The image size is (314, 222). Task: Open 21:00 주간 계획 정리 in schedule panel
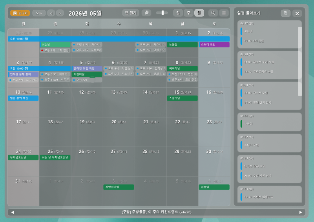pos(269,176)
